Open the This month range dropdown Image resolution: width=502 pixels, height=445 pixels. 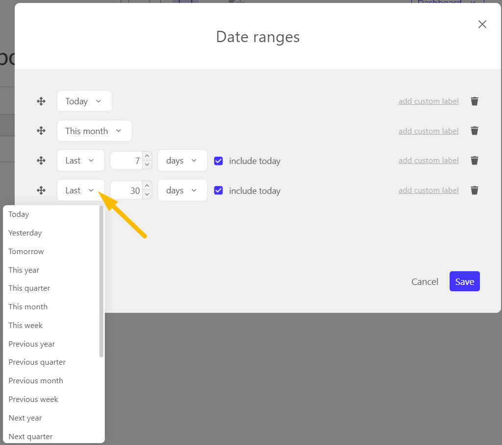(x=95, y=131)
